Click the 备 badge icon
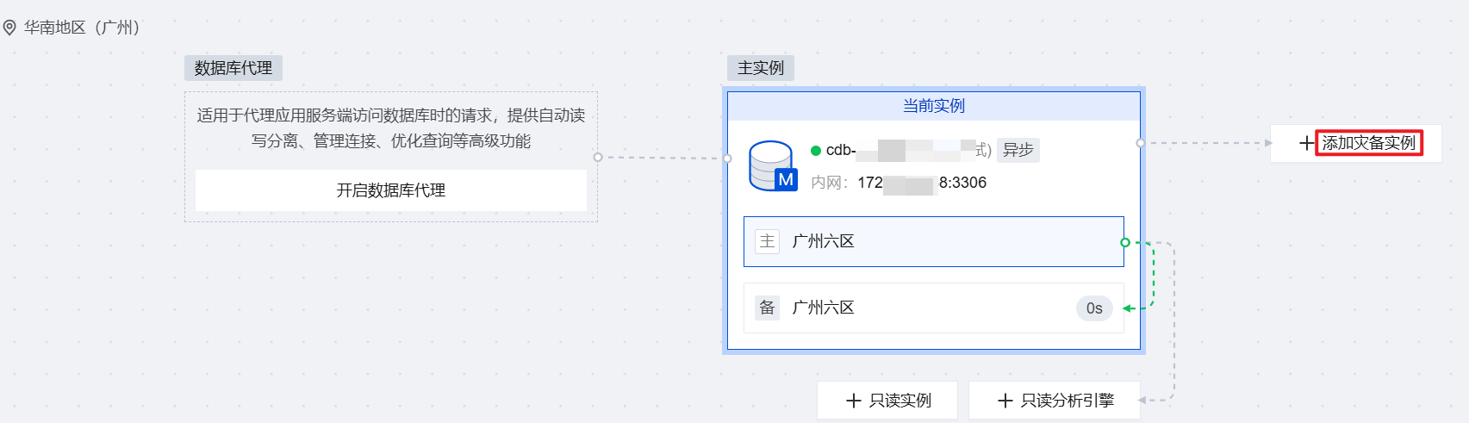Screen dimensions: 1469x423 [767, 308]
